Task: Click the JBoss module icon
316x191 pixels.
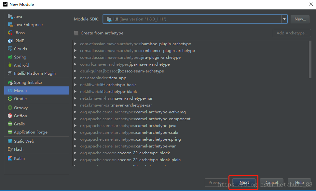Action: [x=10, y=33]
